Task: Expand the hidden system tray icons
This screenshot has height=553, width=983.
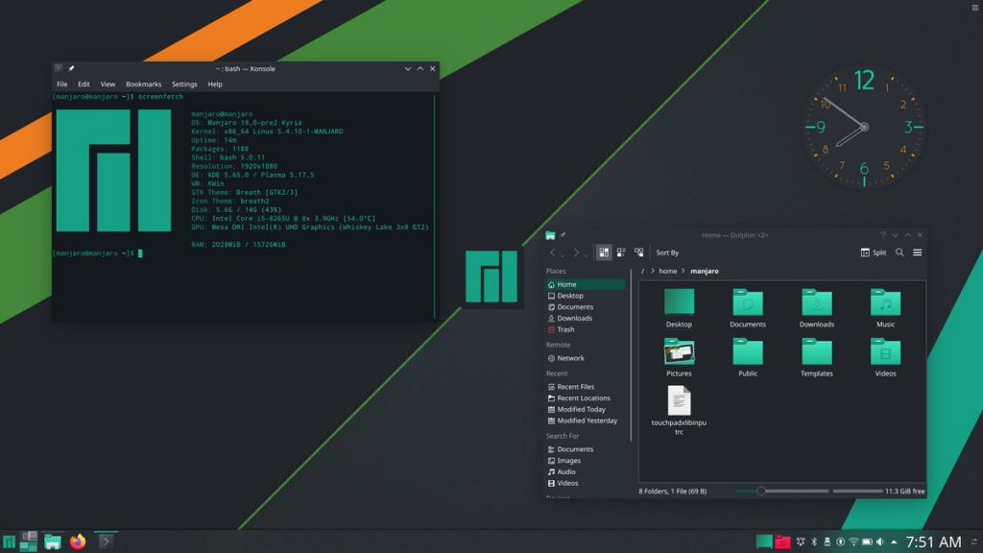Action: (893, 540)
